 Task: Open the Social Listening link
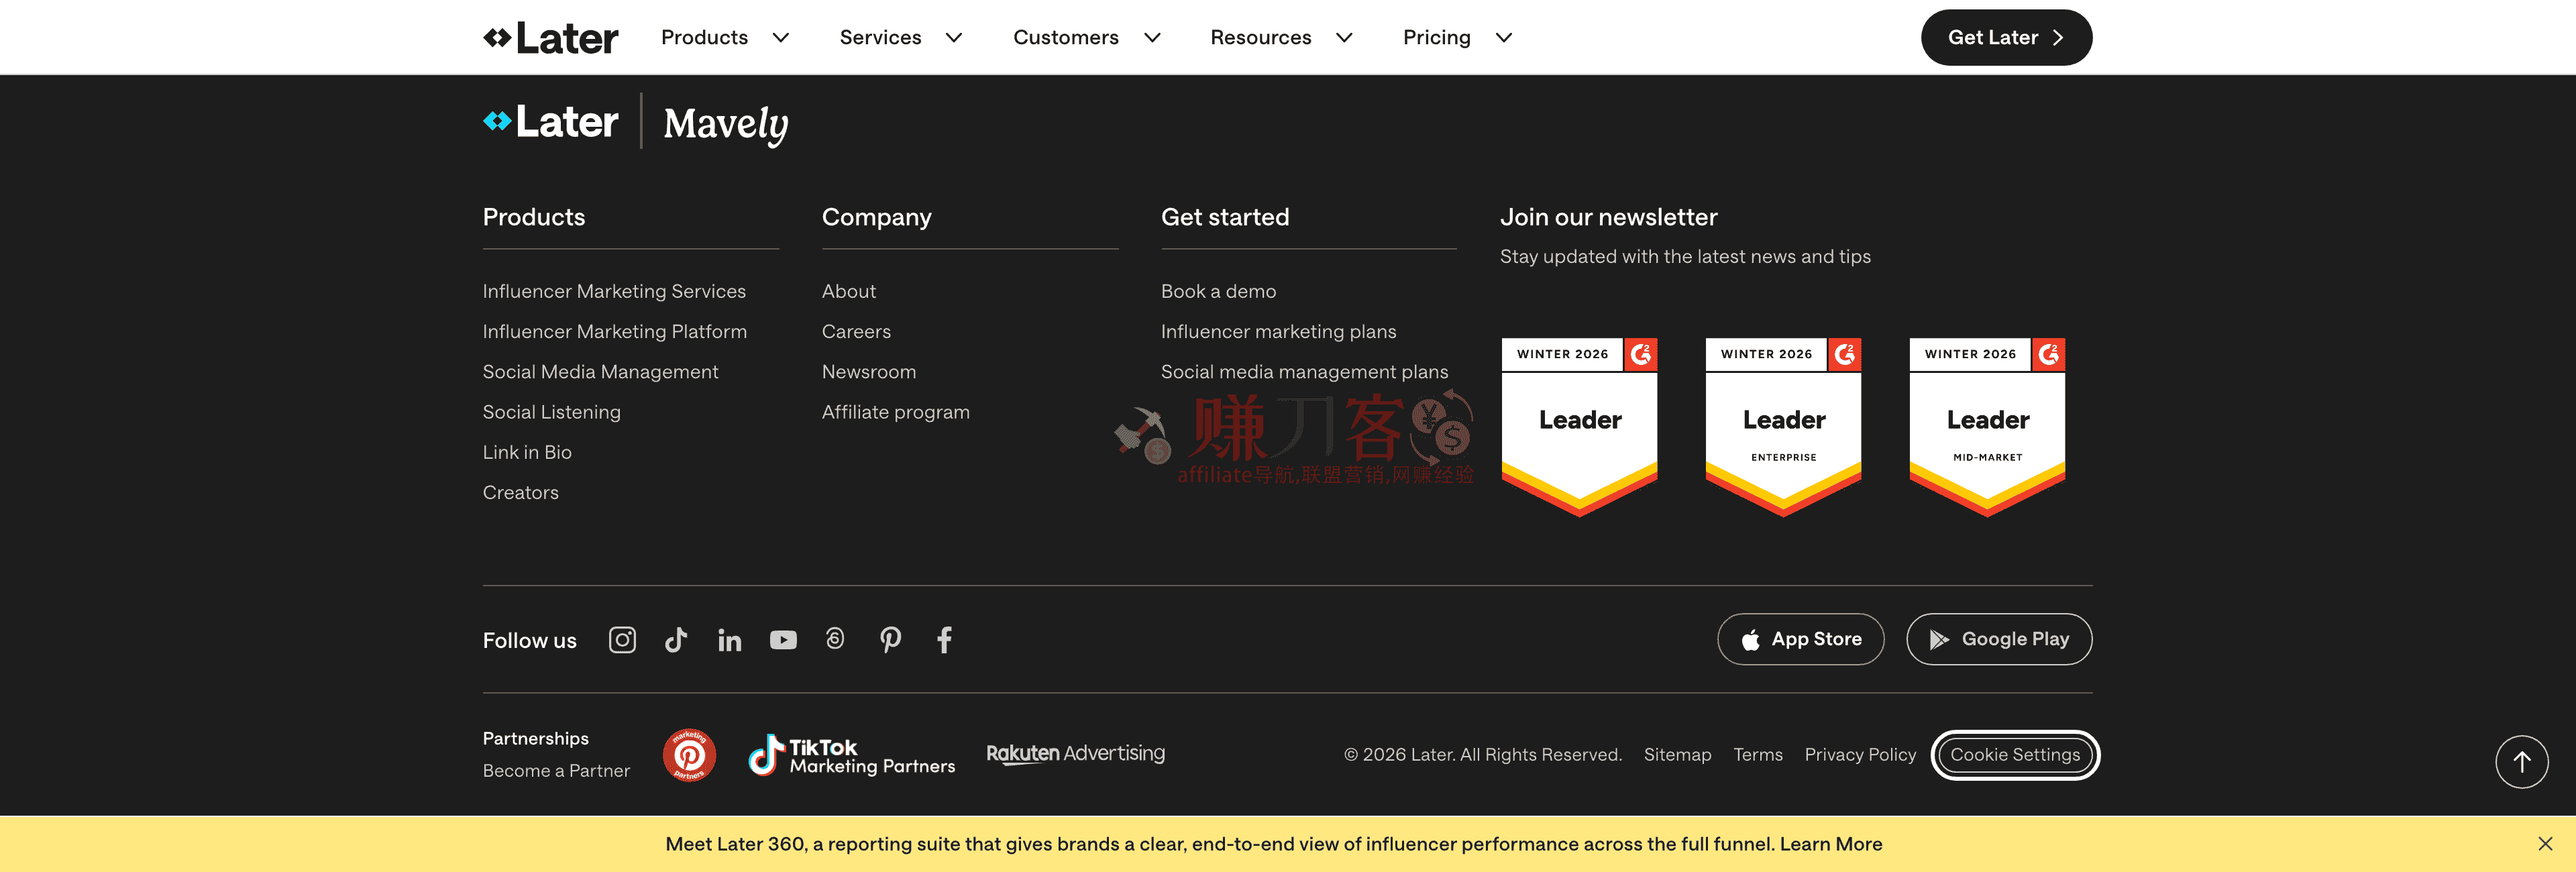(x=551, y=412)
